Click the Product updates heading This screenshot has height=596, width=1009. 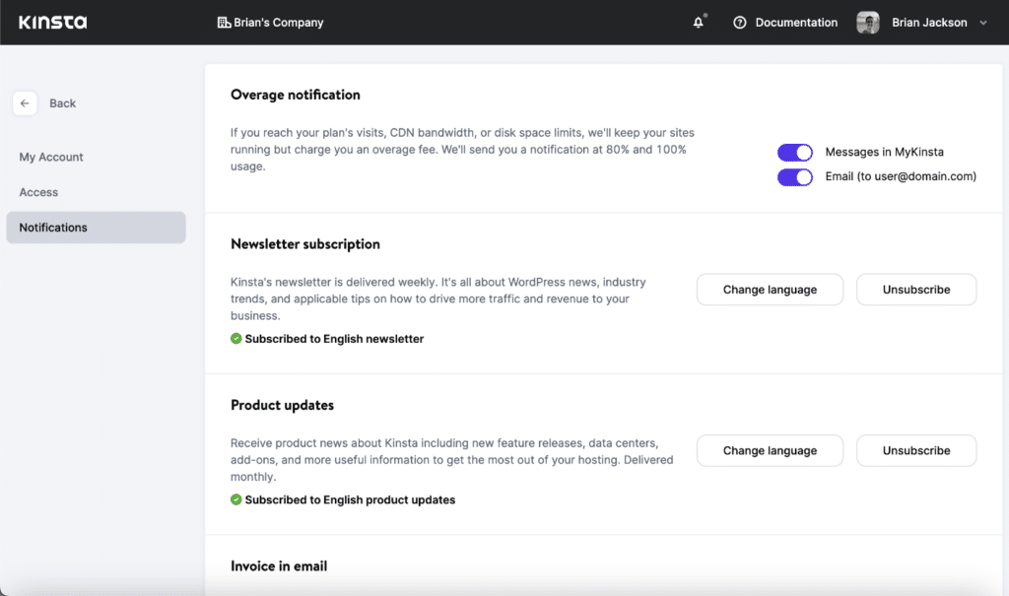(x=282, y=405)
